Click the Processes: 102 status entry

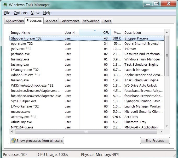[15, 155]
